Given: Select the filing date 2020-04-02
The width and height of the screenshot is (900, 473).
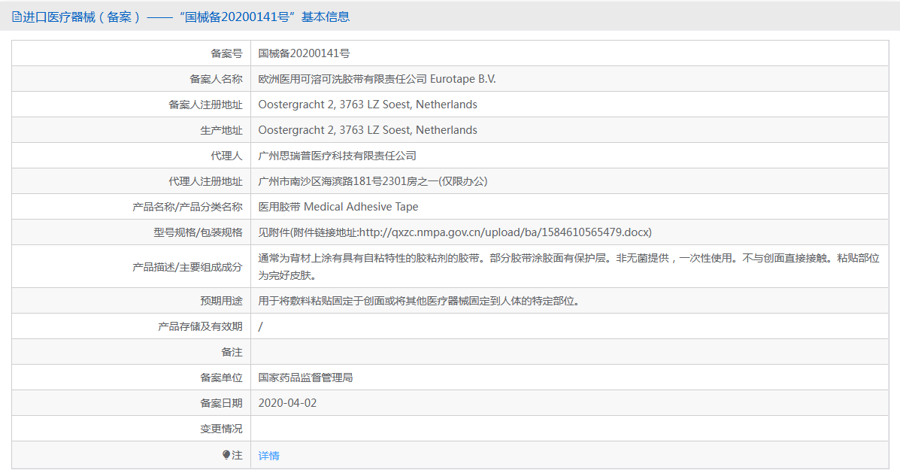Looking at the screenshot, I should point(287,403).
